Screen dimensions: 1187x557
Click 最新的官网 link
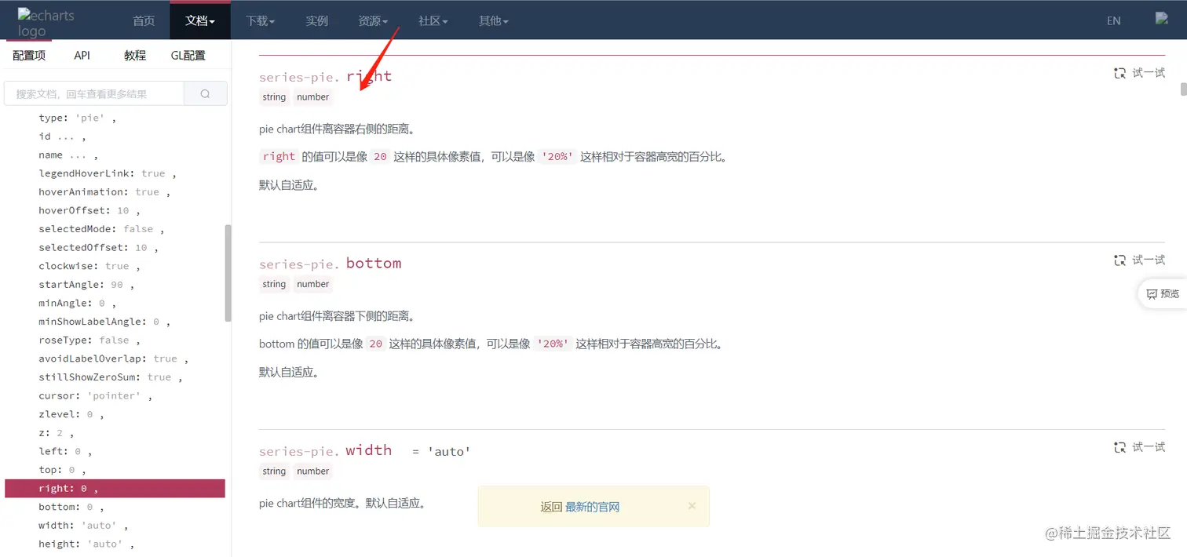593,507
